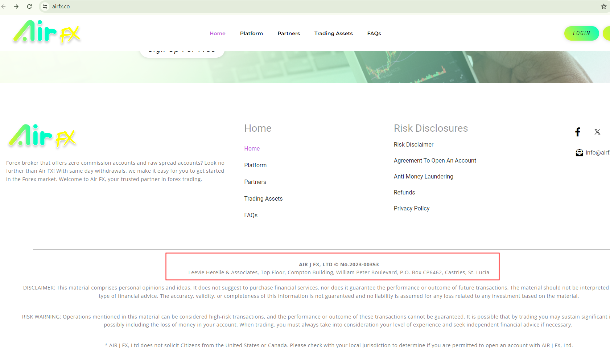Viewport: 610px width, 353px height.
Task: Open the footer FAQs link
Action: click(251, 215)
